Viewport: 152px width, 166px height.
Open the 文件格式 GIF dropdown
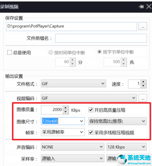click(74, 84)
